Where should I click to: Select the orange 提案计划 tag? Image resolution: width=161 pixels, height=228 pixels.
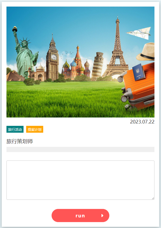[34, 129]
